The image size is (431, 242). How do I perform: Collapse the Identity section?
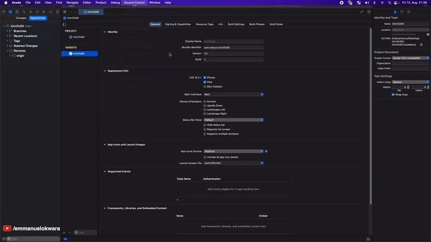(x=105, y=32)
